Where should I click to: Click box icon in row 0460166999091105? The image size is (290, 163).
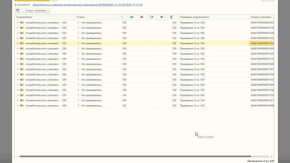pyautogui.click(x=22, y=38)
